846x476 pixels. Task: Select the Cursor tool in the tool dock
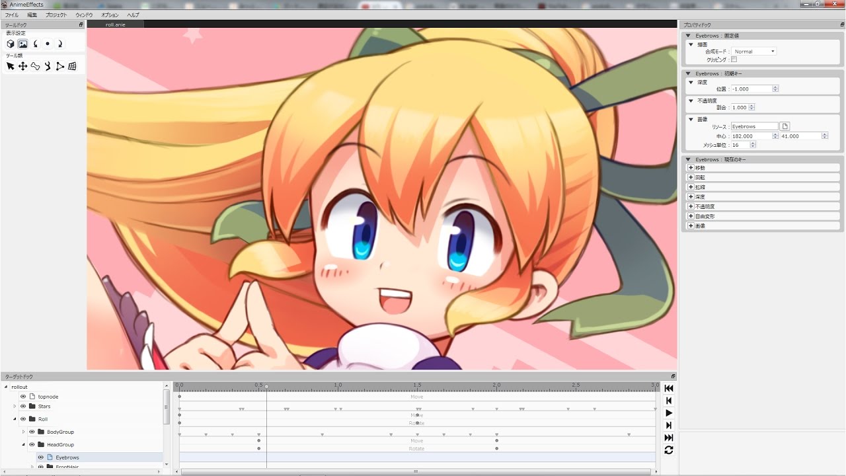point(10,66)
